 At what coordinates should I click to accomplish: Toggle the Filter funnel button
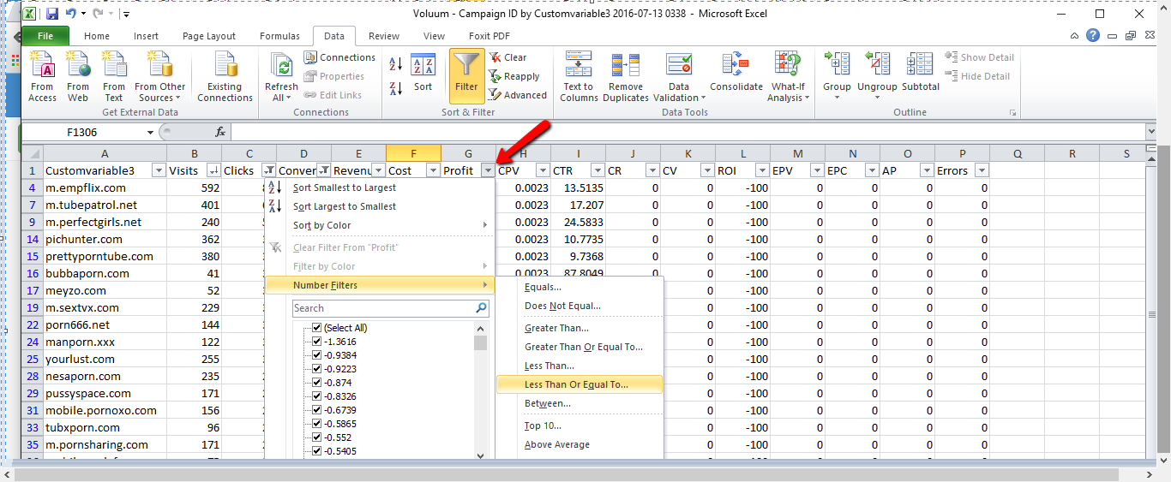(x=466, y=75)
